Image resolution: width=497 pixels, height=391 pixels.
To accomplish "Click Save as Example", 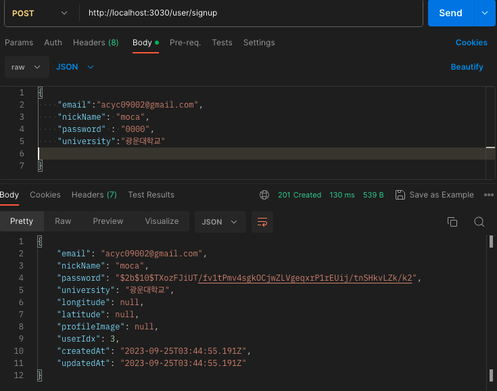I will tap(442, 195).
